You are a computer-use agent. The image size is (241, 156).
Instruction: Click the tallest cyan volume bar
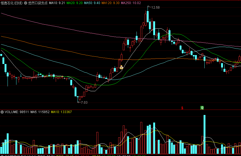tap(204, 134)
